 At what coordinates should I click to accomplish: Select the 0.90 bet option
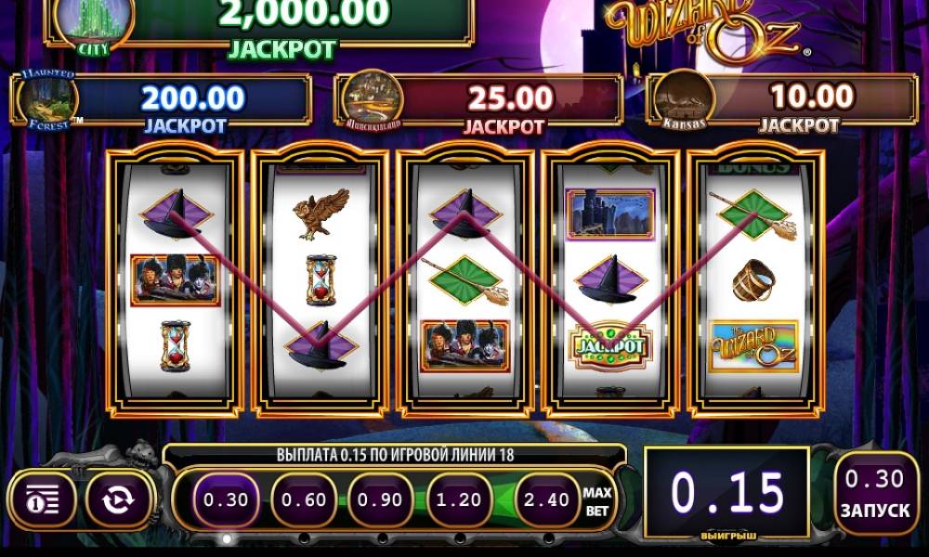(x=380, y=499)
